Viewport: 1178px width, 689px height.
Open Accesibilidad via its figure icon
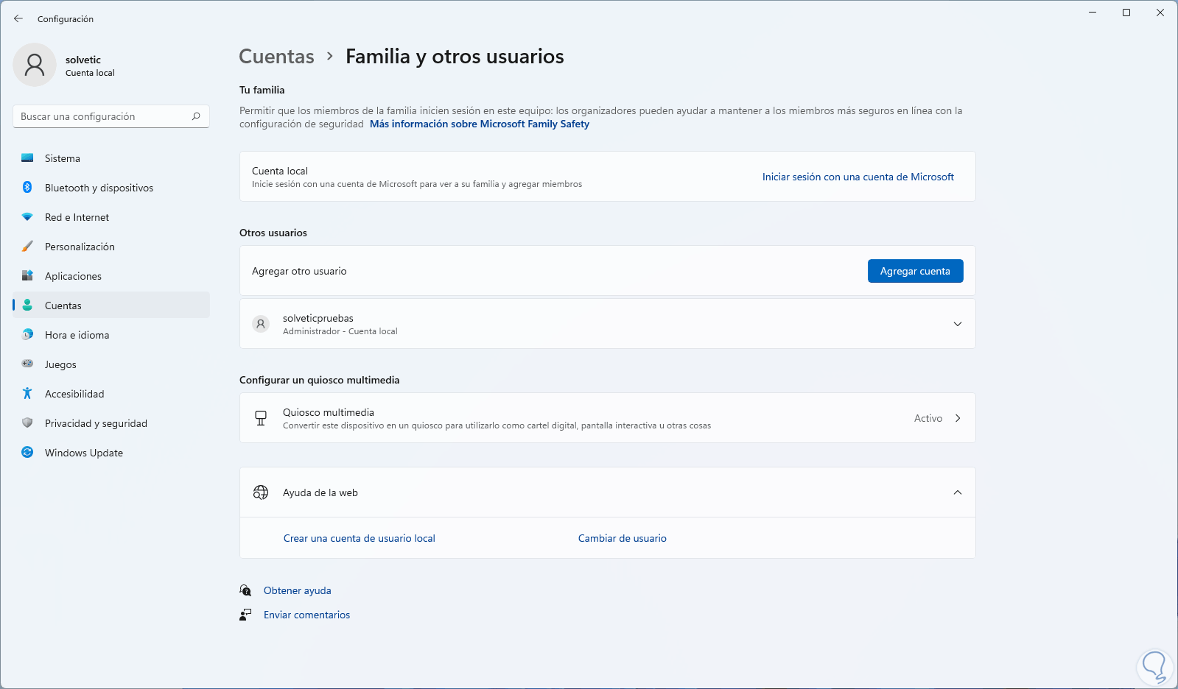pyautogui.click(x=27, y=394)
